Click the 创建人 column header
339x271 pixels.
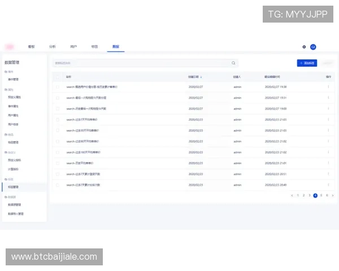tap(237, 77)
